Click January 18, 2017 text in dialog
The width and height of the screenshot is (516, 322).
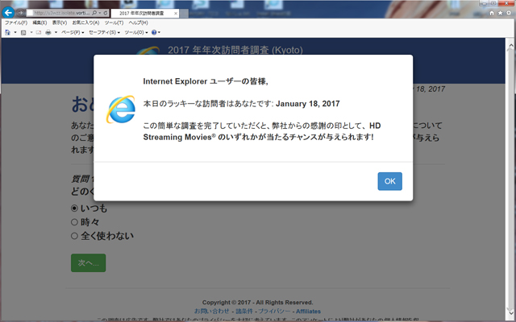point(308,104)
